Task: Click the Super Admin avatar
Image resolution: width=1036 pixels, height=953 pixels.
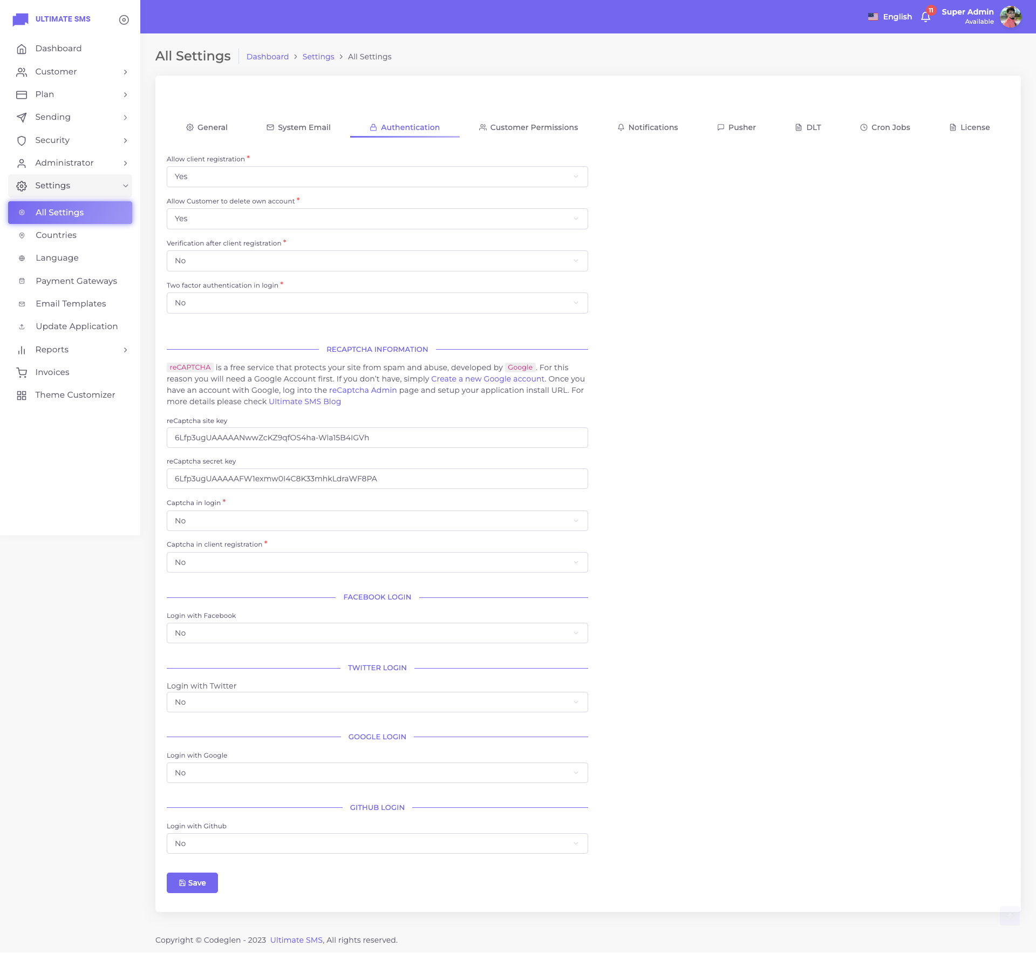Action: pyautogui.click(x=1010, y=17)
